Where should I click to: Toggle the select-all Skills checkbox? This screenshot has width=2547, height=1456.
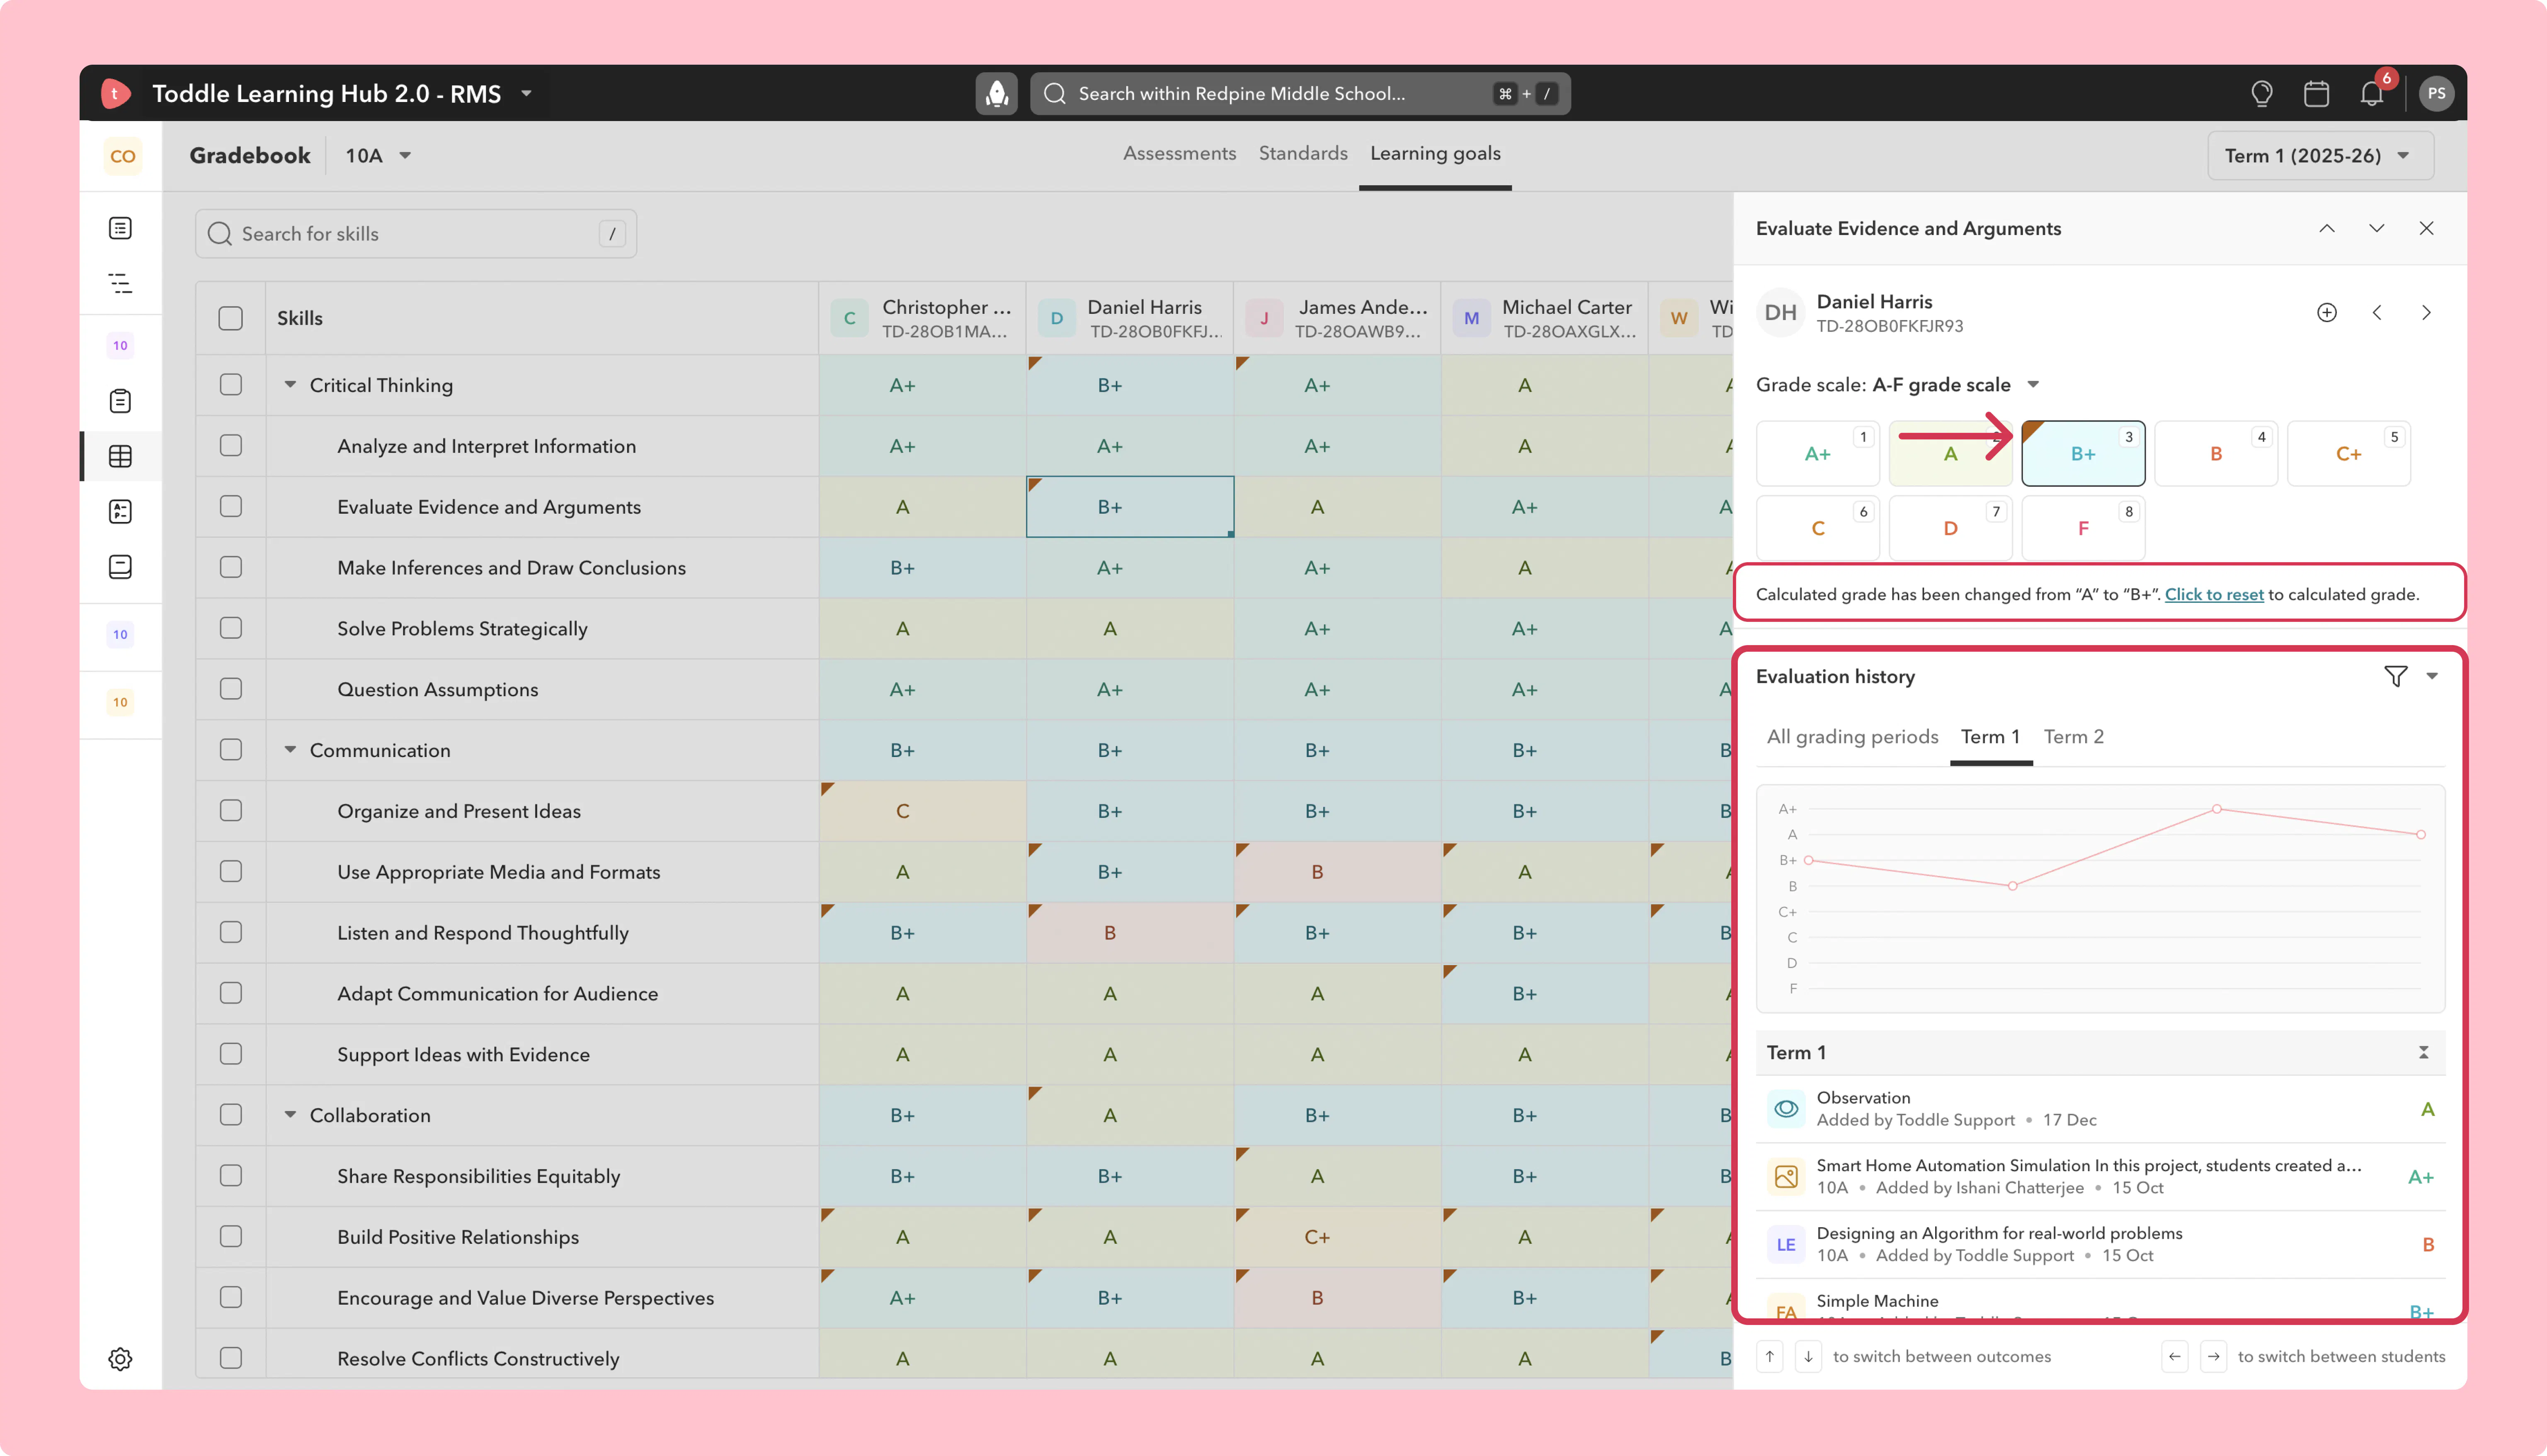(x=231, y=318)
